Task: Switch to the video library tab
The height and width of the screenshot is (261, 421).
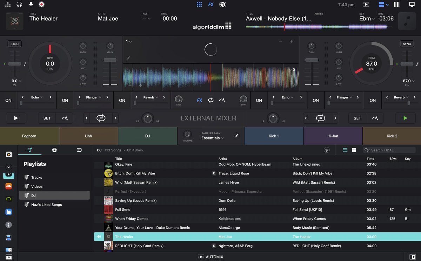Action: tap(79, 150)
